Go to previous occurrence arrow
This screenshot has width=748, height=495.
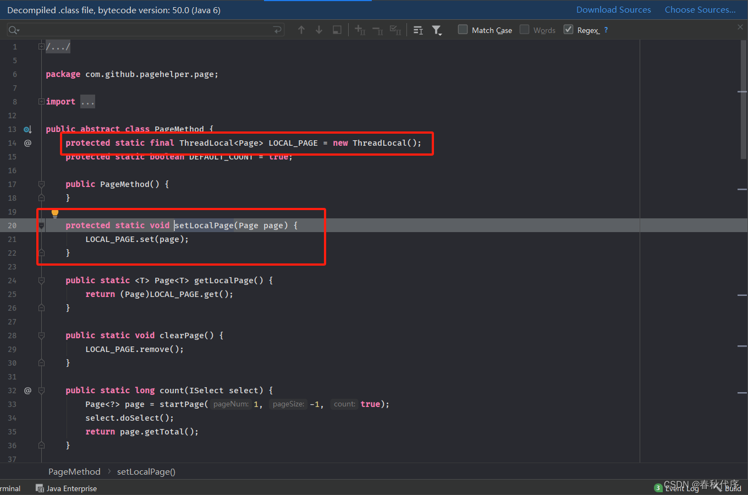(301, 30)
